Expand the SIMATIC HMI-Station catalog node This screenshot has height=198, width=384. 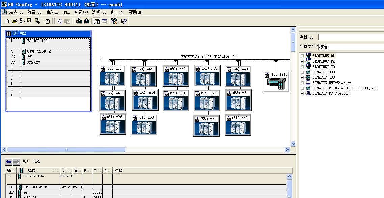click(302, 83)
